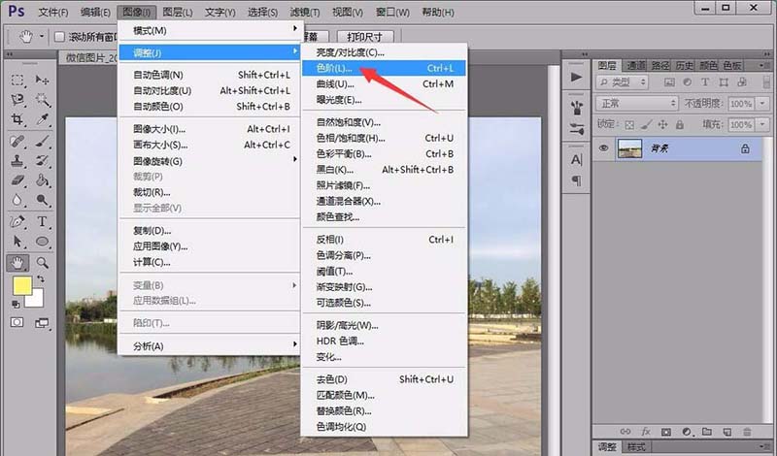Click the 背景 layer thumbnail

[x=631, y=148]
